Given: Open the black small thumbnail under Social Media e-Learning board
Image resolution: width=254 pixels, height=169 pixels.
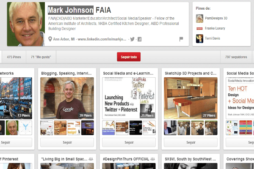Looking at the screenshot, I should (x=136, y=128).
